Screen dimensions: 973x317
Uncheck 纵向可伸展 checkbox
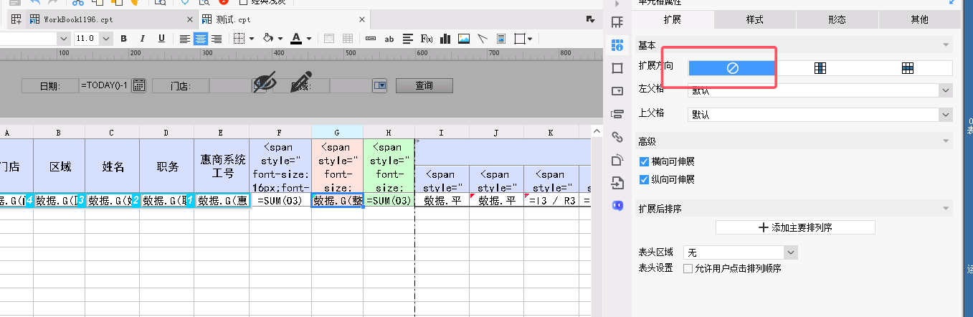[x=644, y=179]
